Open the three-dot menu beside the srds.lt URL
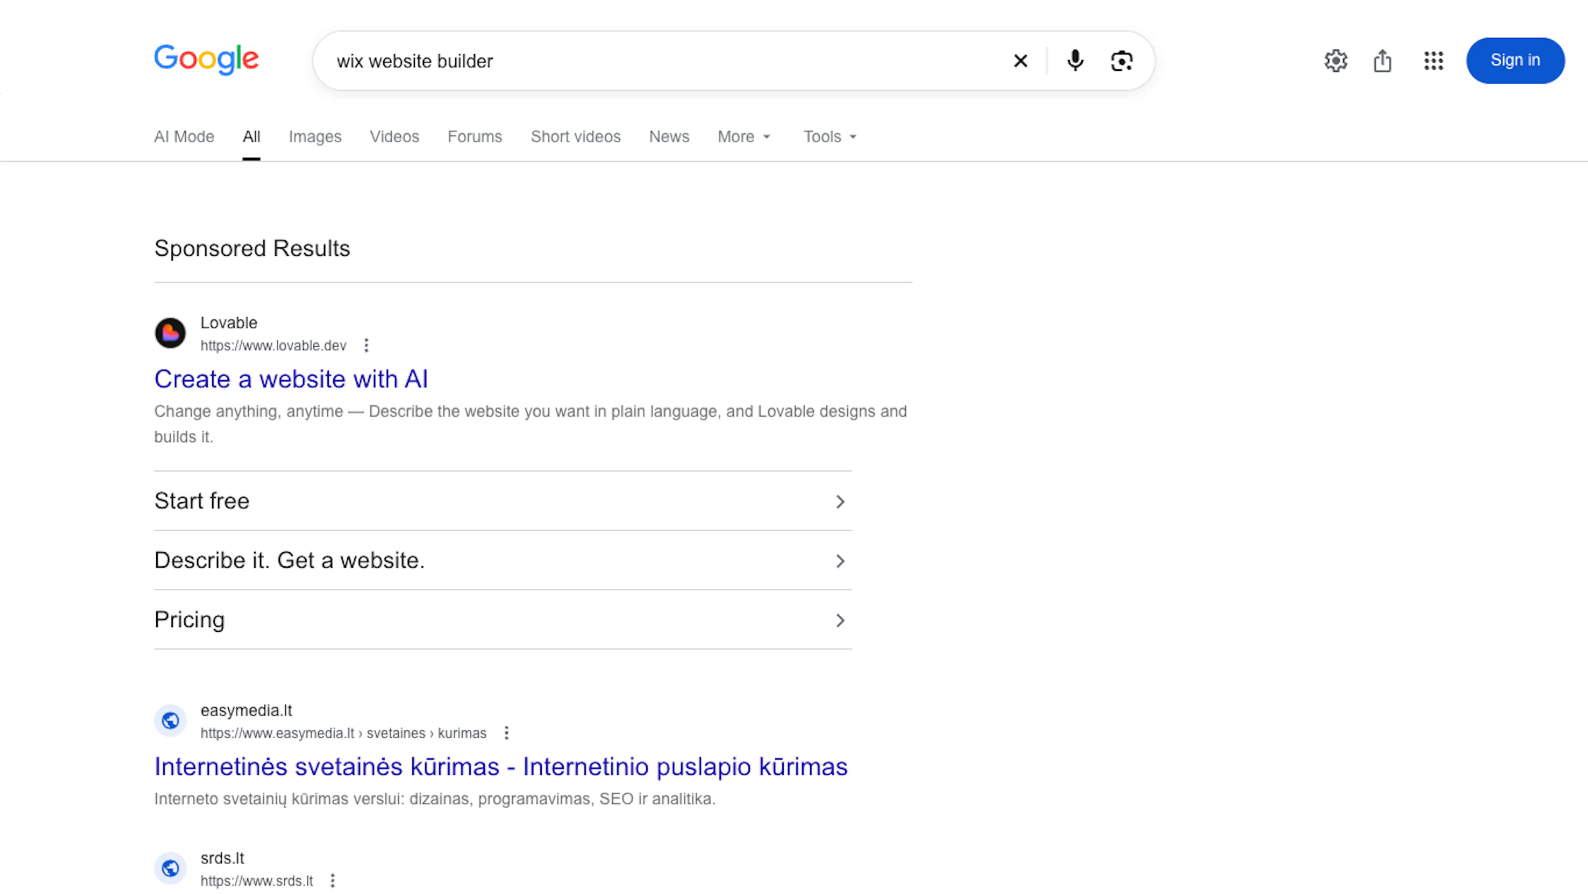Screen dimensions: 1588x894 [x=332, y=880]
